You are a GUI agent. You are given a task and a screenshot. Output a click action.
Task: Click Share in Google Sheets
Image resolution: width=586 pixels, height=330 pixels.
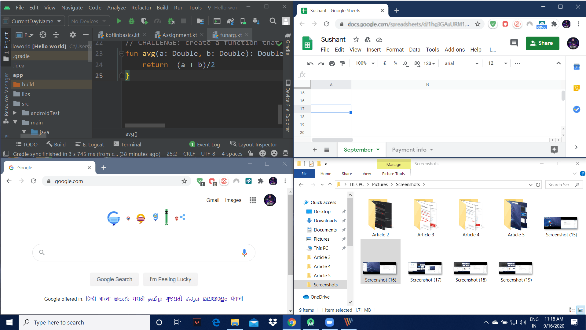(542, 43)
